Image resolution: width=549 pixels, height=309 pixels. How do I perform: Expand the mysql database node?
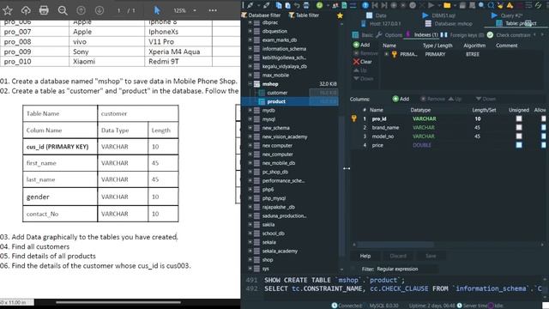[x=250, y=119]
